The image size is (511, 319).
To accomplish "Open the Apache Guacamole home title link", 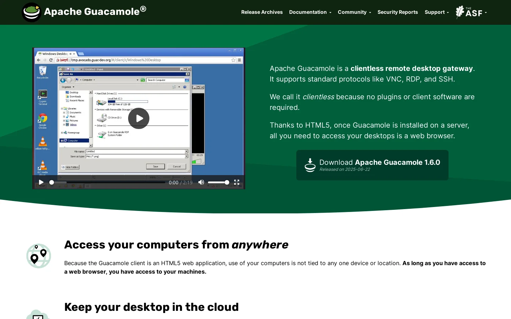I will click(x=95, y=11).
